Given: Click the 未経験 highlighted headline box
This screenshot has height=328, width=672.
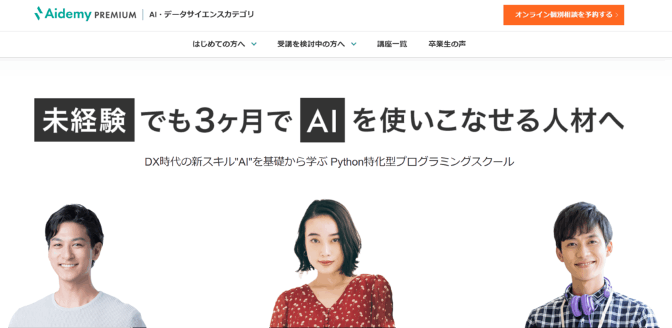Looking at the screenshot, I should pyautogui.click(x=85, y=120).
